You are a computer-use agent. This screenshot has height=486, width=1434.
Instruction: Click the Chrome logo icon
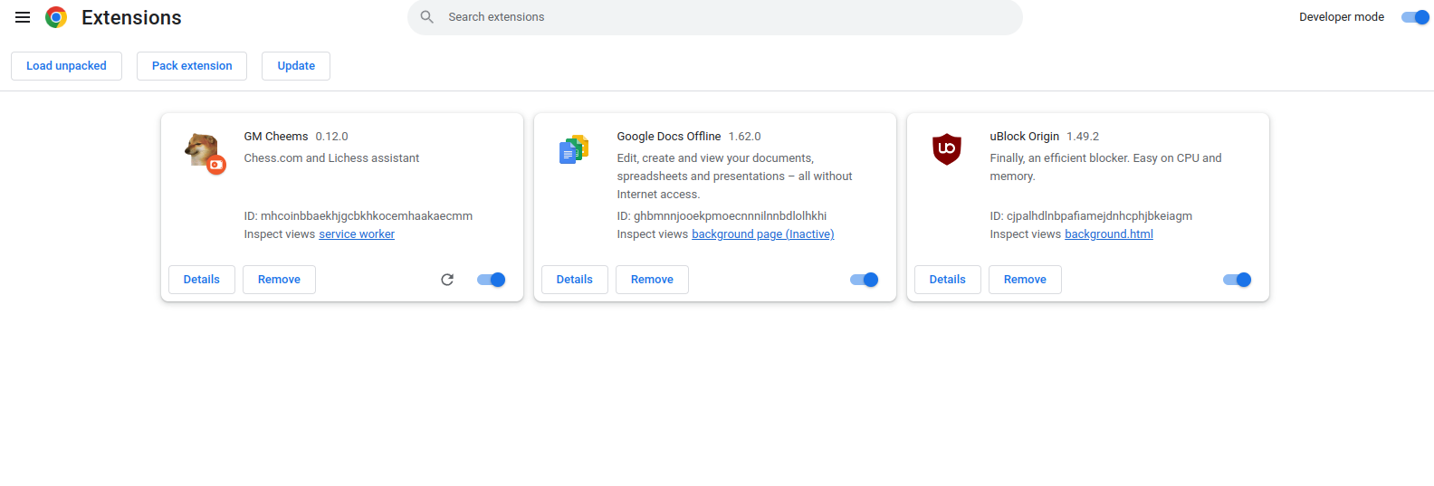56,17
